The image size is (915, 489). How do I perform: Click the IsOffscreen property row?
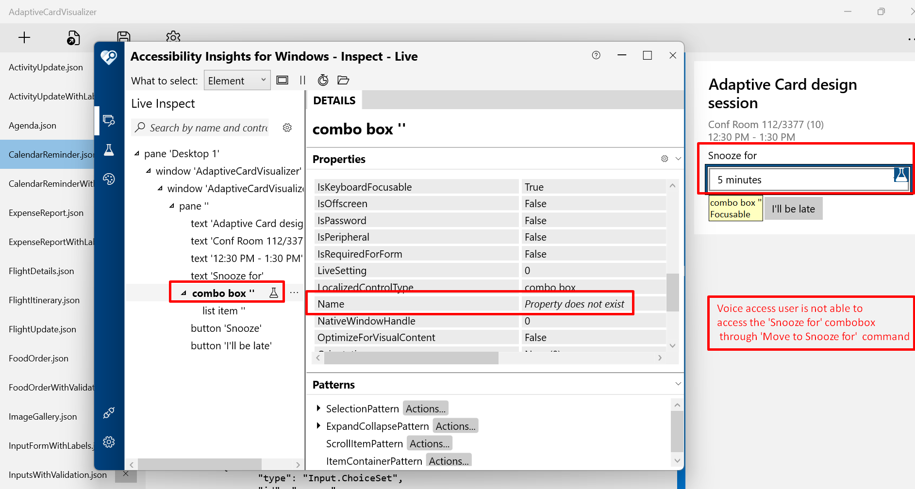point(490,203)
